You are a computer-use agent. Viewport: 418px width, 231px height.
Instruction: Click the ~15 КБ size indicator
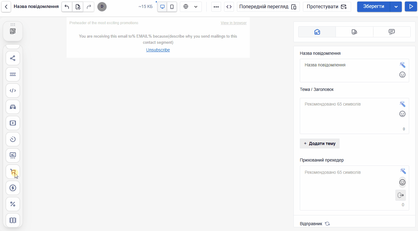pos(145,6)
